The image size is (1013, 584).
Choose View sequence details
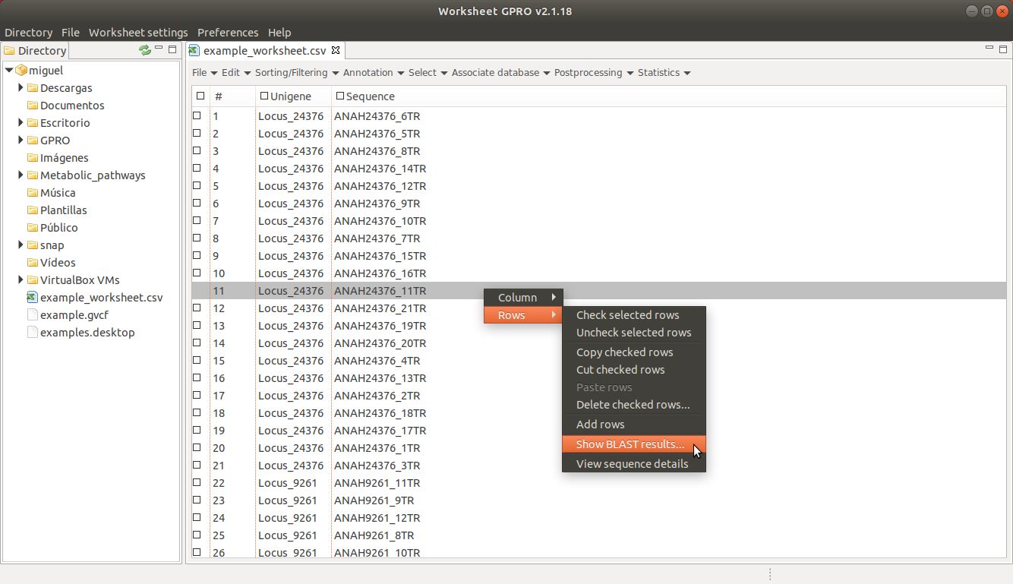click(x=632, y=464)
